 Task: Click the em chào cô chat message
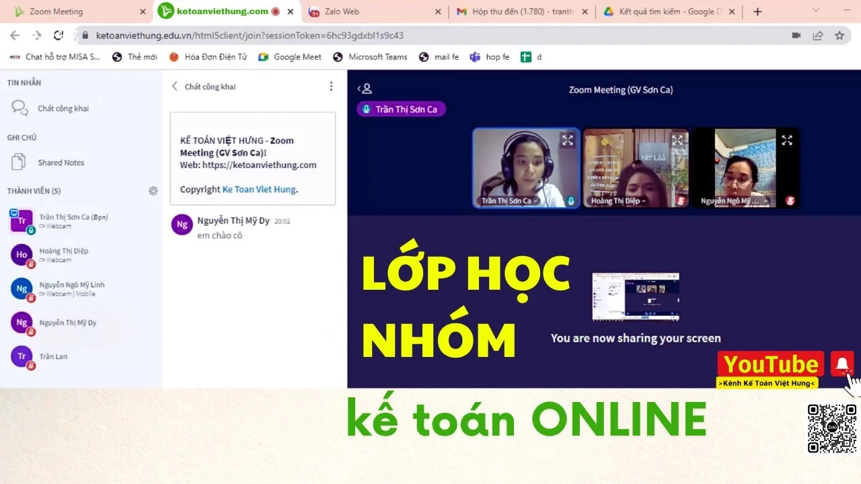[x=219, y=235]
